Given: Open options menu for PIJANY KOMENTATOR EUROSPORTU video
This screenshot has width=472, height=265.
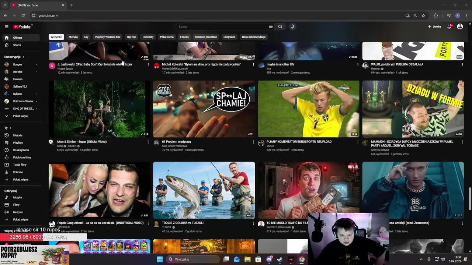Looking at the screenshot, I should click(x=358, y=142).
